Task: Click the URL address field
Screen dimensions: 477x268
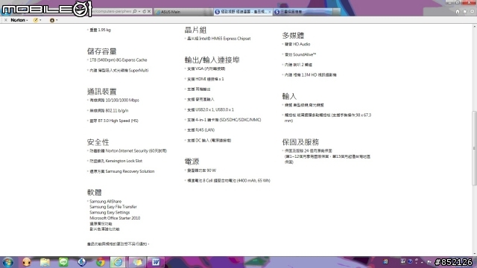Action: tap(111, 11)
